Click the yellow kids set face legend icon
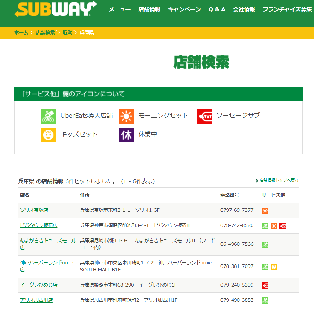Screen dimensions: 314x315 coord(48,135)
